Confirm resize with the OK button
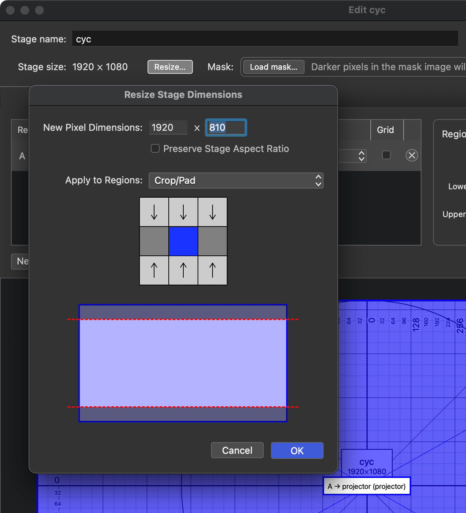This screenshot has width=466, height=513. 297,451
